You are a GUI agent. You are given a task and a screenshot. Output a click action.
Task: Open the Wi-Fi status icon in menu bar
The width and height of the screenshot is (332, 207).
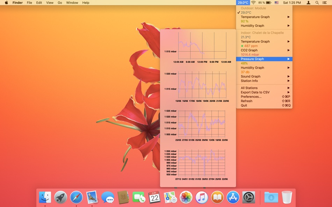coord(253,2)
